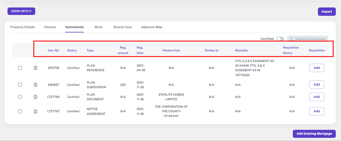Add requisition for NOTICE AGREEMENT row

316,111
